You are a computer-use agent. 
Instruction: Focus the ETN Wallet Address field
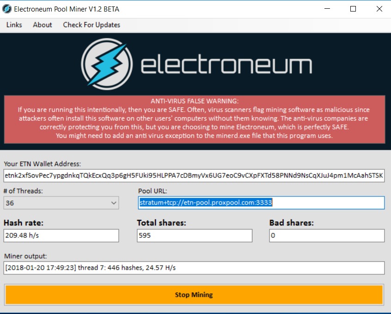point(194,176)
